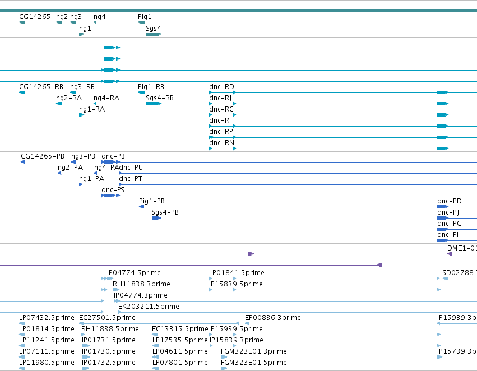Screen dimensions: 477x371
Task: Select the EC27501.5prime EST label
Action: click(x=107, y=318)
